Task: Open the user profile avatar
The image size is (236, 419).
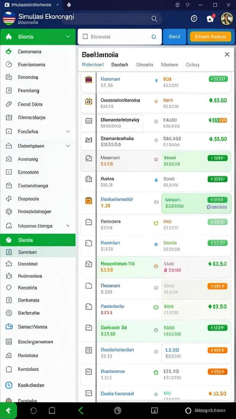Action: (x=227, y=19)
